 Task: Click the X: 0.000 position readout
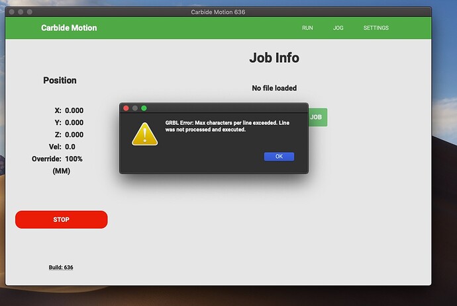pos(69,110)
